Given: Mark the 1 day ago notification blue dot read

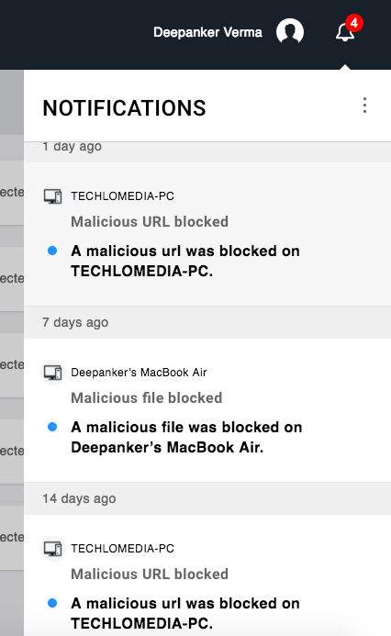Looking at the screenshot, I should pos(52,251).
